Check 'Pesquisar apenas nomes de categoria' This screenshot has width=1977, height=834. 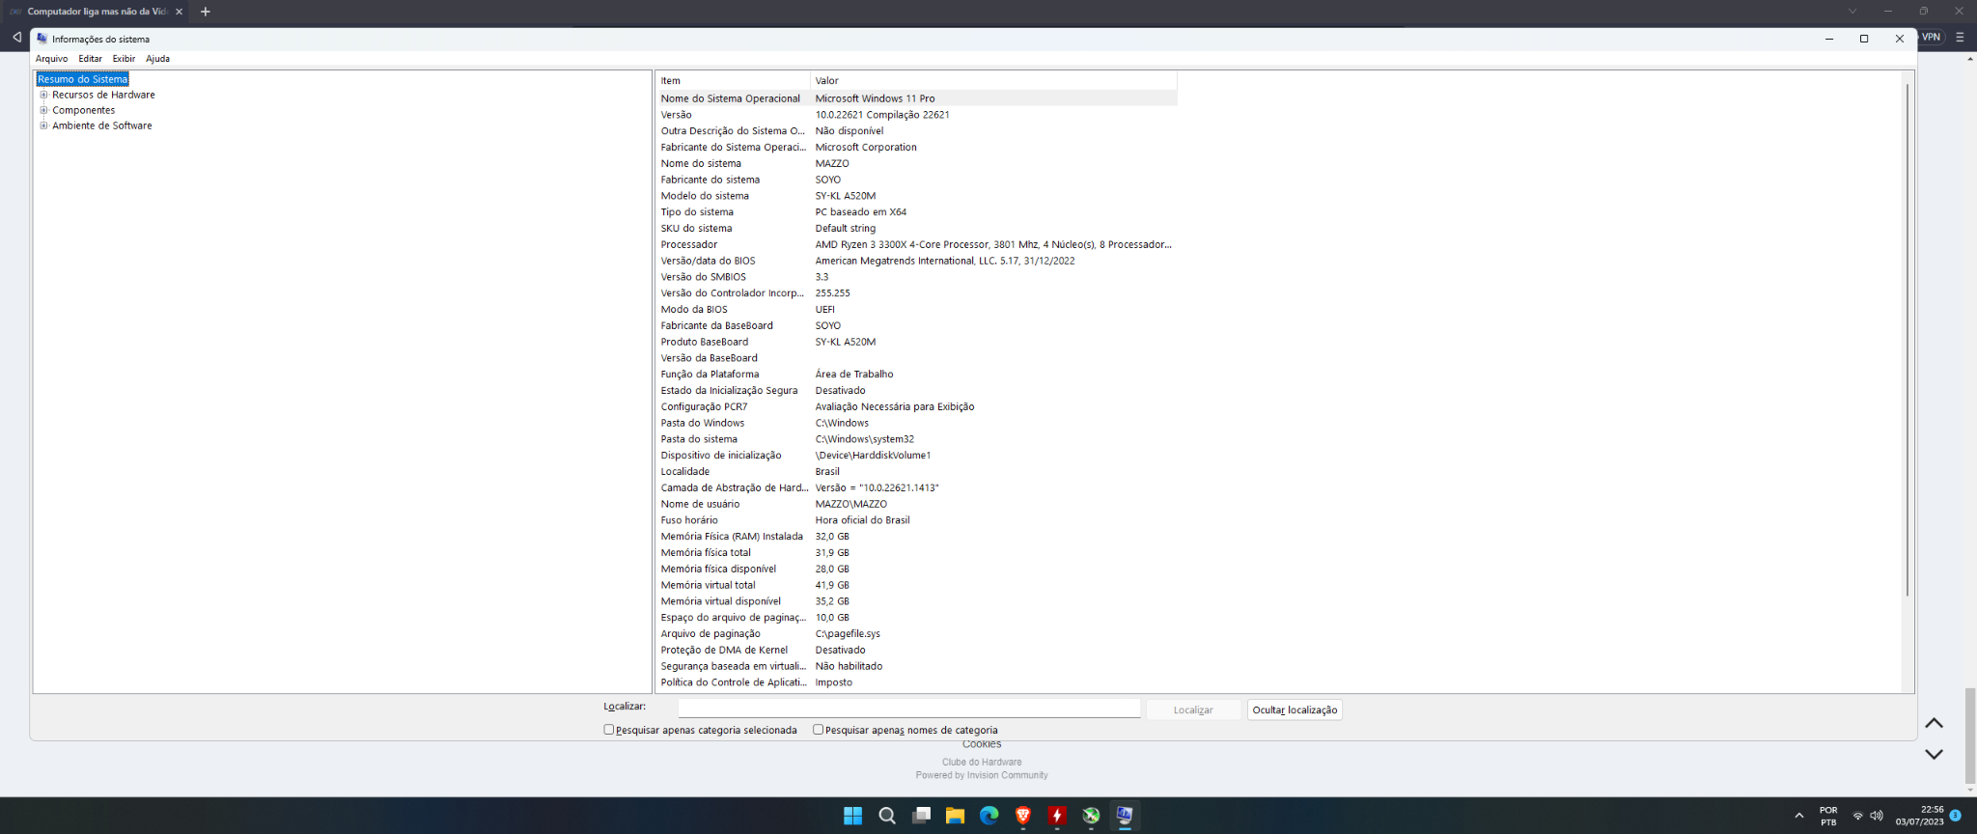click(818, 730)
